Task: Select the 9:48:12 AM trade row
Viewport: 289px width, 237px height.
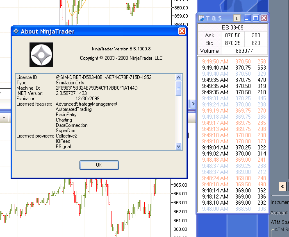Action: click(233, 196)
